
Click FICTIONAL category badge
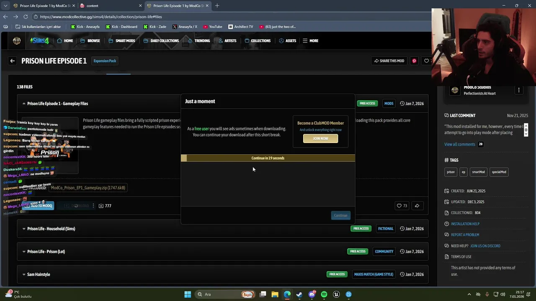[386, 229]
